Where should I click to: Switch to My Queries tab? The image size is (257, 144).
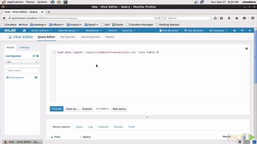68,37
